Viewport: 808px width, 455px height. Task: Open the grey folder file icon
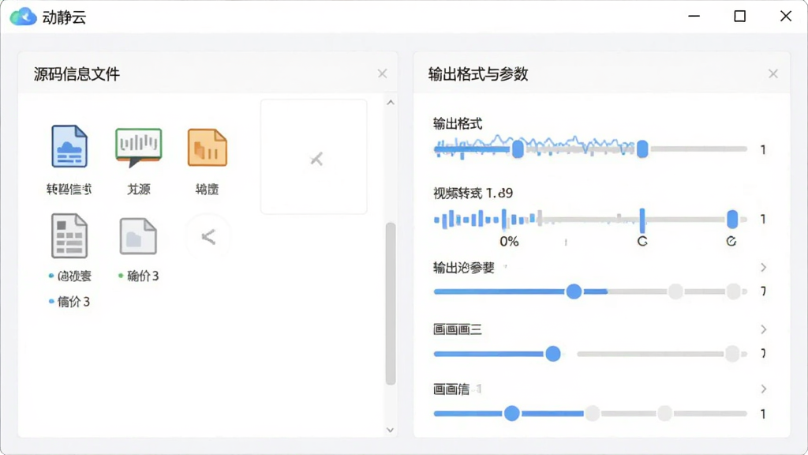click(x=138, y=236)
